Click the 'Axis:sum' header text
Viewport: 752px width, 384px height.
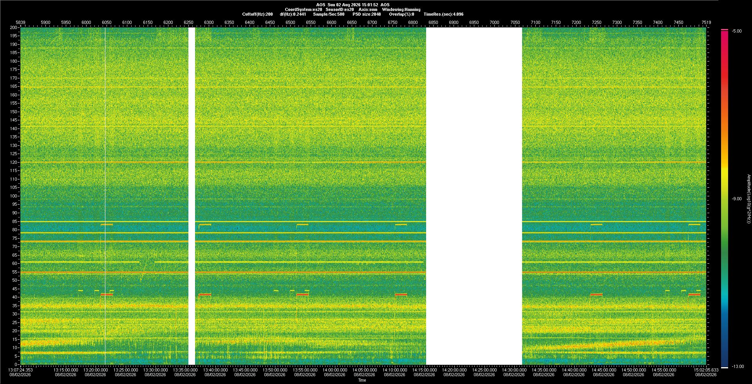368,9
